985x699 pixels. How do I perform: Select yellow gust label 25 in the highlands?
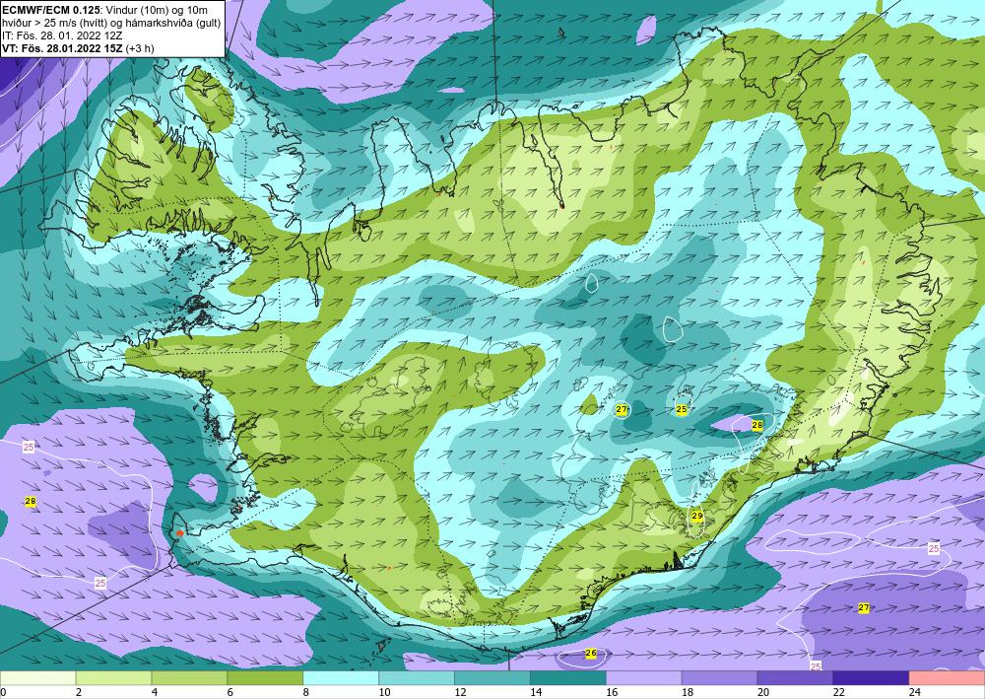click(x=682, y=409)
